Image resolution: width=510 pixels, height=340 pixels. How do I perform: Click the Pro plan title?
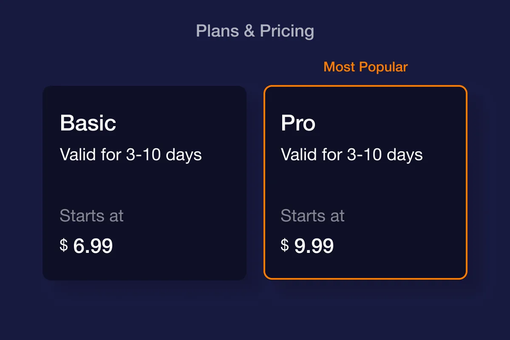pos(298,123)
